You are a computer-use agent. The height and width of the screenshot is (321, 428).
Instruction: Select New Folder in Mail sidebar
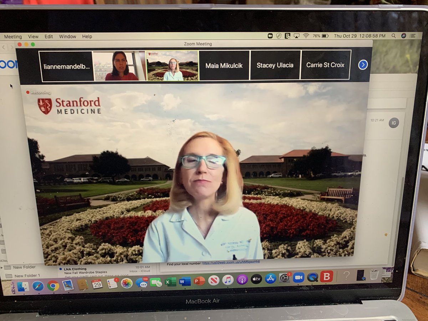24,267
